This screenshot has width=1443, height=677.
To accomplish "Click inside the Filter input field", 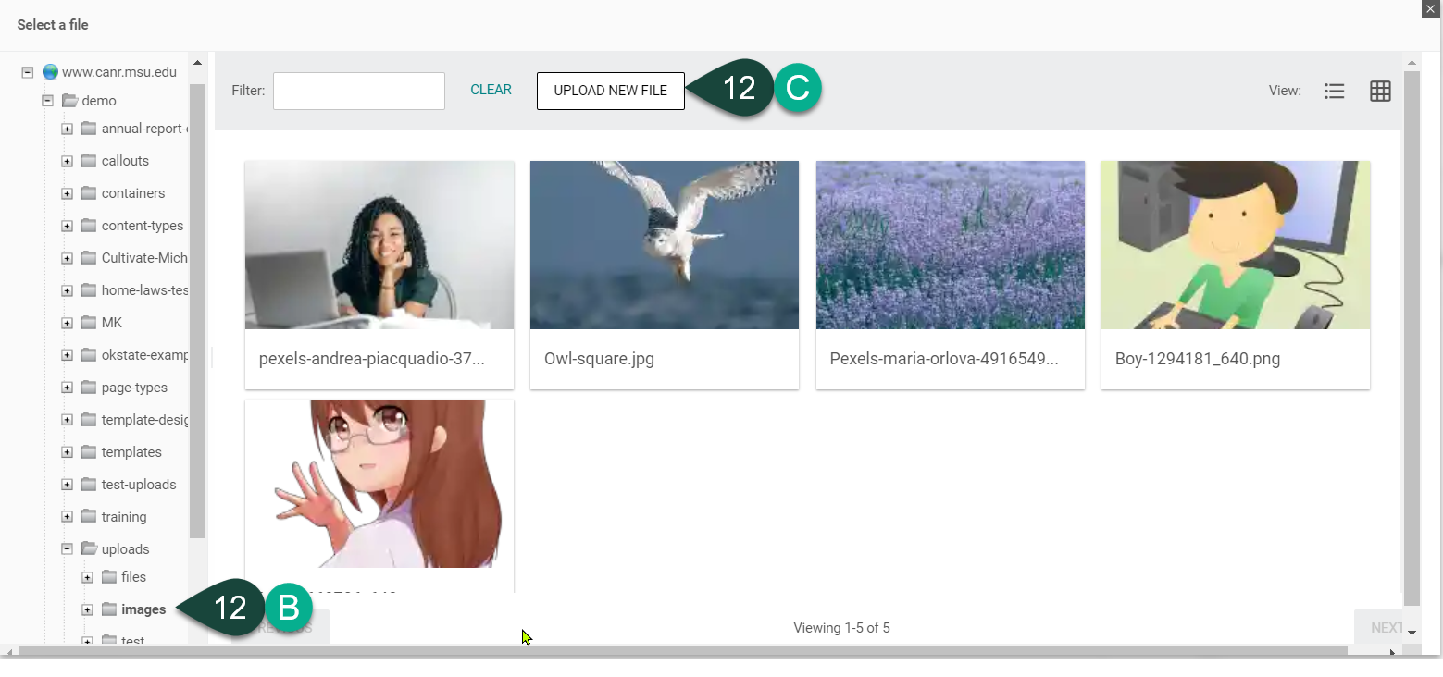I will (358, 91).
